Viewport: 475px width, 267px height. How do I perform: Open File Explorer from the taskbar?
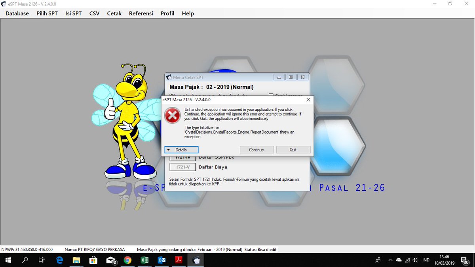tap(76, 260)
